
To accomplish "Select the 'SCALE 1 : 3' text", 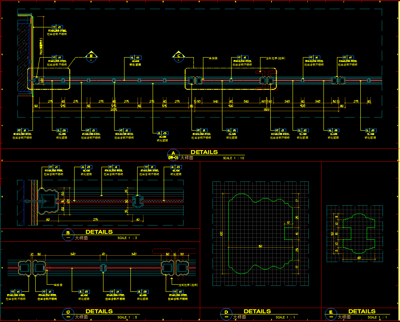I will [127, 238].
